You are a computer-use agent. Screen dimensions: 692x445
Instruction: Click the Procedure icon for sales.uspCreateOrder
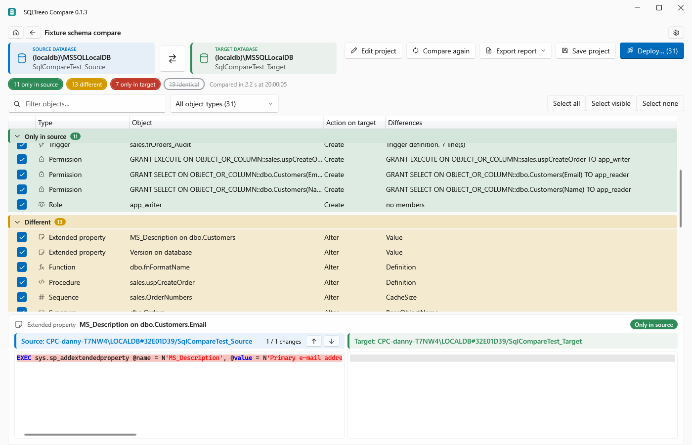42,282
